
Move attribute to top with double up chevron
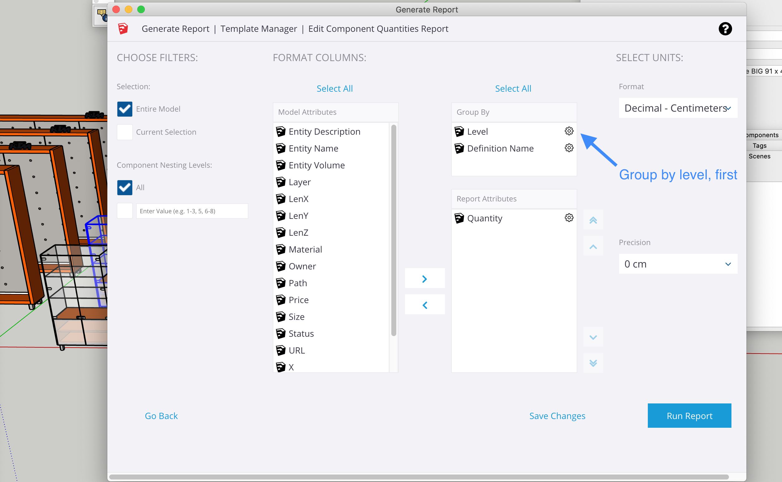[593, 219]
